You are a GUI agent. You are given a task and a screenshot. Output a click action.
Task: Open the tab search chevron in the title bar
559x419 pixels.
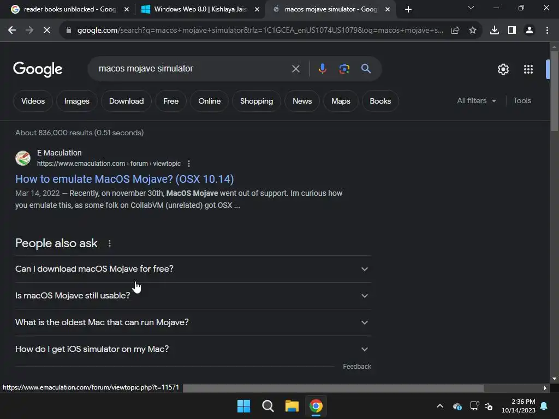[471, 8]
